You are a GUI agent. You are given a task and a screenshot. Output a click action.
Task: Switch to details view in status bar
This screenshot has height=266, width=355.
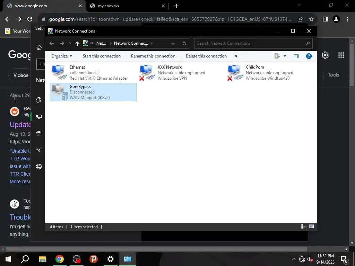tap(304, 227)
